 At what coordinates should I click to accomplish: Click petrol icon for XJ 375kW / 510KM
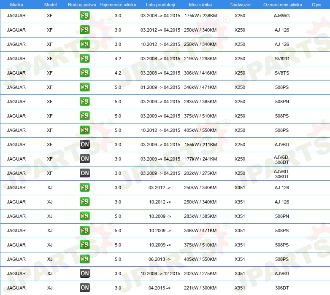84,244
